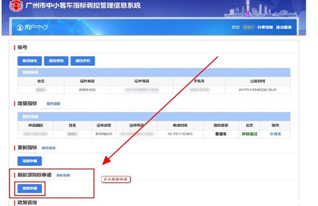Click the 普通车 cell in application row
The height and width of the screenshot is (206, 318).
pyautogui.click(x=221, y=134)
